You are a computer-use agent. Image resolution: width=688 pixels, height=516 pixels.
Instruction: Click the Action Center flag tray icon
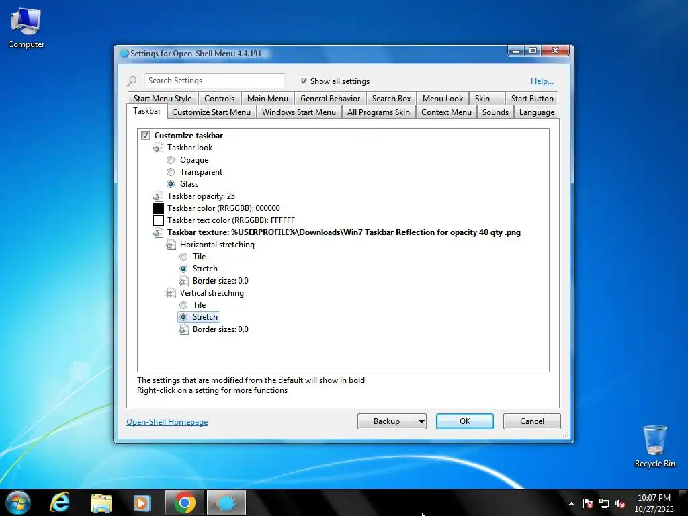pyautogui.click(x=588, y=504)
